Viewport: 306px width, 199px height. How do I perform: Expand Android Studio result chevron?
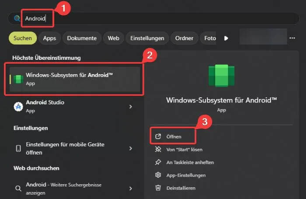coord(131,106)
